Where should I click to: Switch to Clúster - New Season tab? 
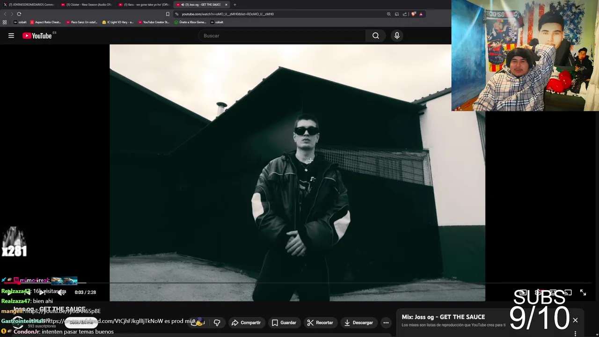(x=87, y=5)
